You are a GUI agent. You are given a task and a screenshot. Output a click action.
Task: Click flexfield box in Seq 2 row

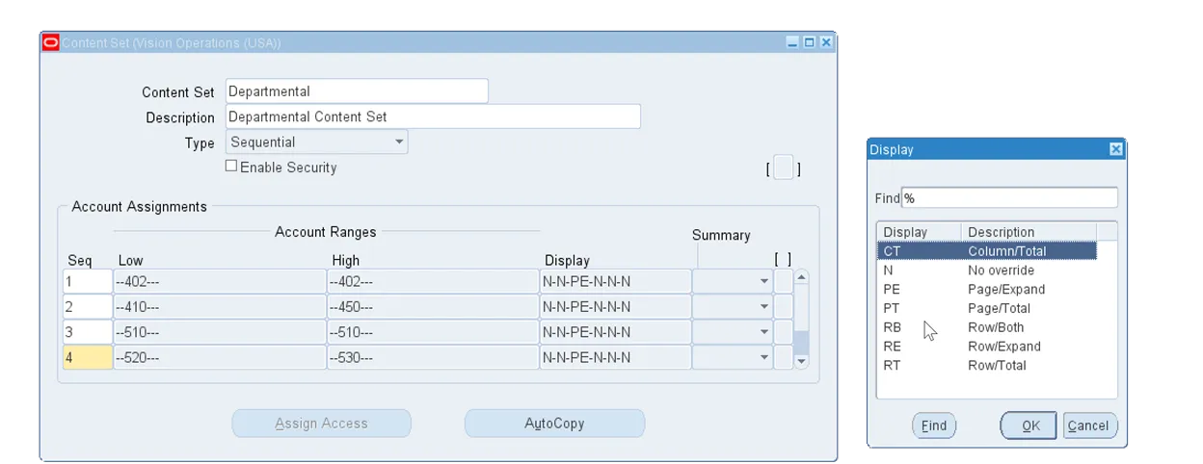784,306
